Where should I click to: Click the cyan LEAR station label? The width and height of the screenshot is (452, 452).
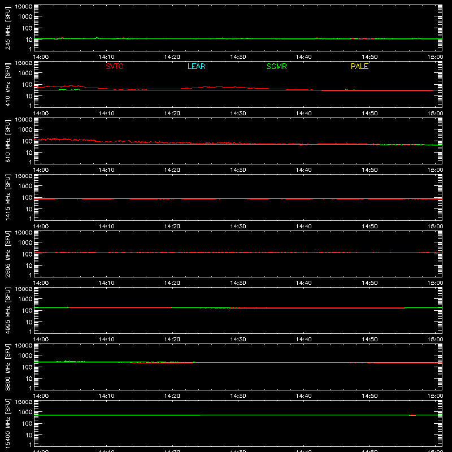[x=196, y=66]
